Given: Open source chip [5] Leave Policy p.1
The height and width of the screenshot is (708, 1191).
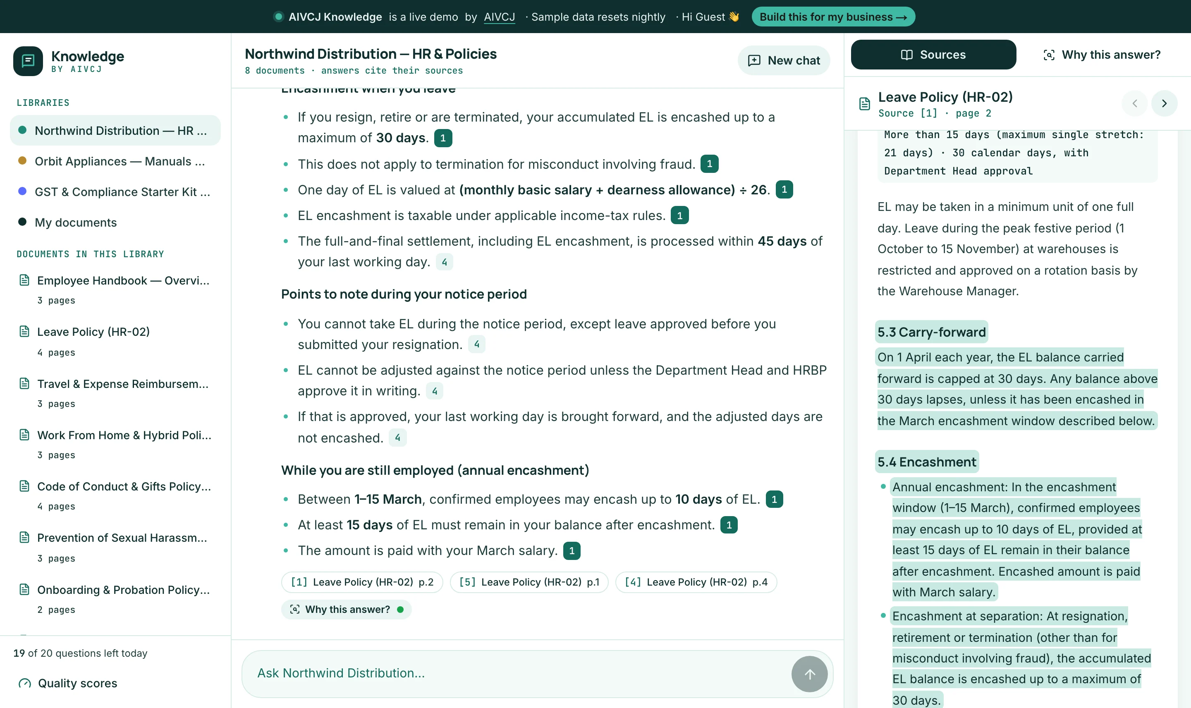Looking at the screenshot, I should coord(529,582).
